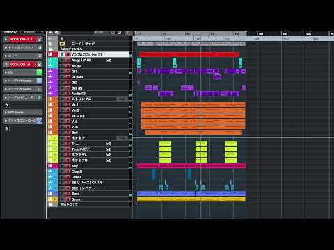The height and width of the screenshot is (250, 334).
Task: Expand the audio fader inspector section
Action: click(x=6, y=97)
